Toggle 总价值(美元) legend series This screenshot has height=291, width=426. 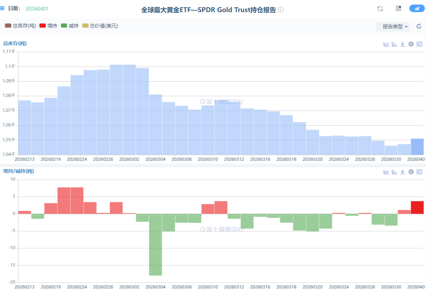pyautogui.click(x=100, y=26)
